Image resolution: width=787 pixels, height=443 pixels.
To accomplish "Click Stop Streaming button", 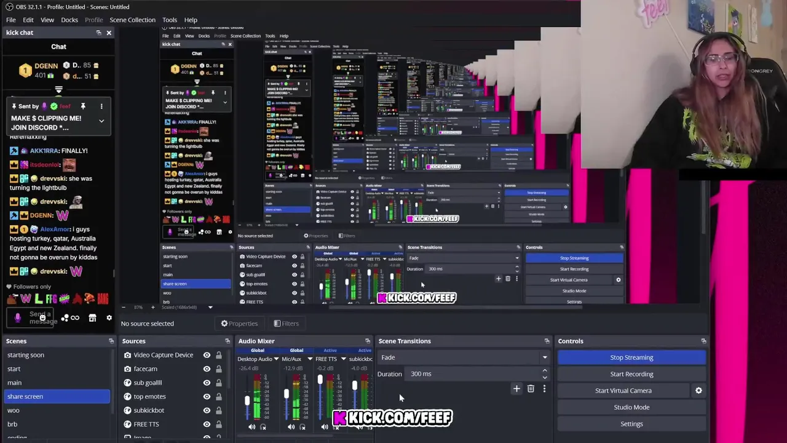I will (631, 357).
